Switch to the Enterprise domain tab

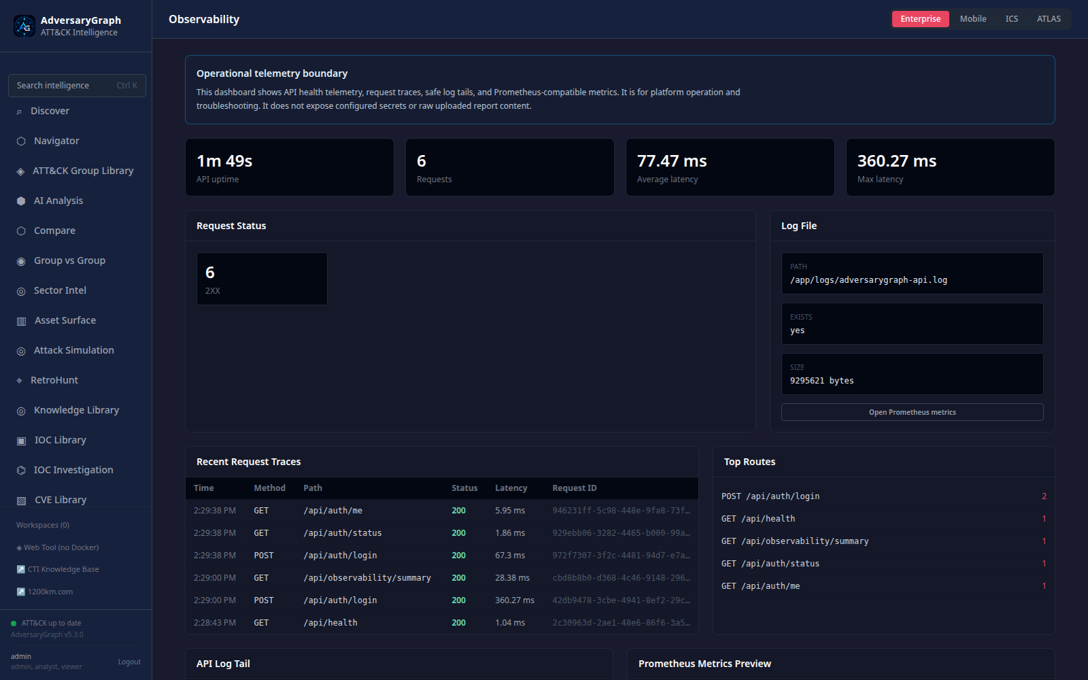[921, 19]
